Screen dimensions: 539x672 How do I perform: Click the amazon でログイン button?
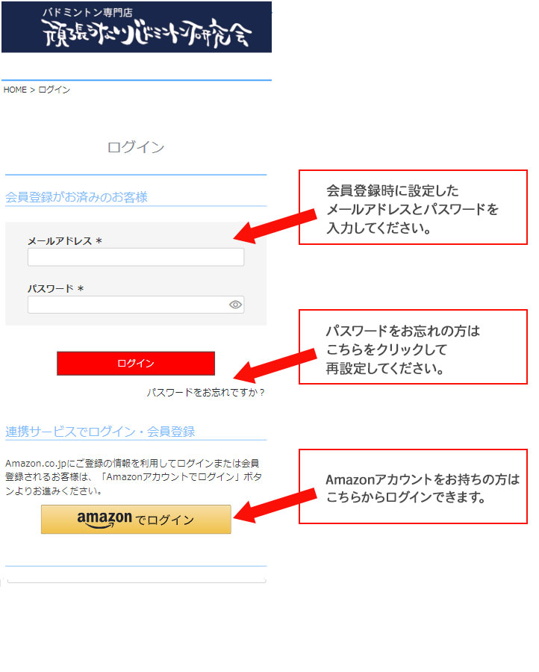(136, 520)
